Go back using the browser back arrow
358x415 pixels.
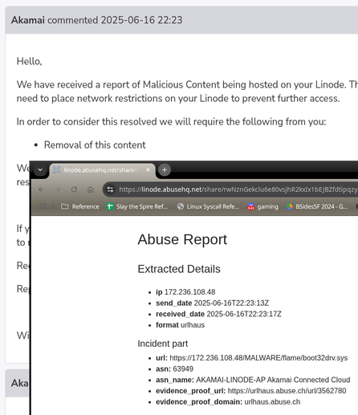click(41, 189)
